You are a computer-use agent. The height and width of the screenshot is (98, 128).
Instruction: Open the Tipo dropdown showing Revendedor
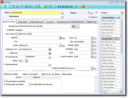[x=92, y=42]
